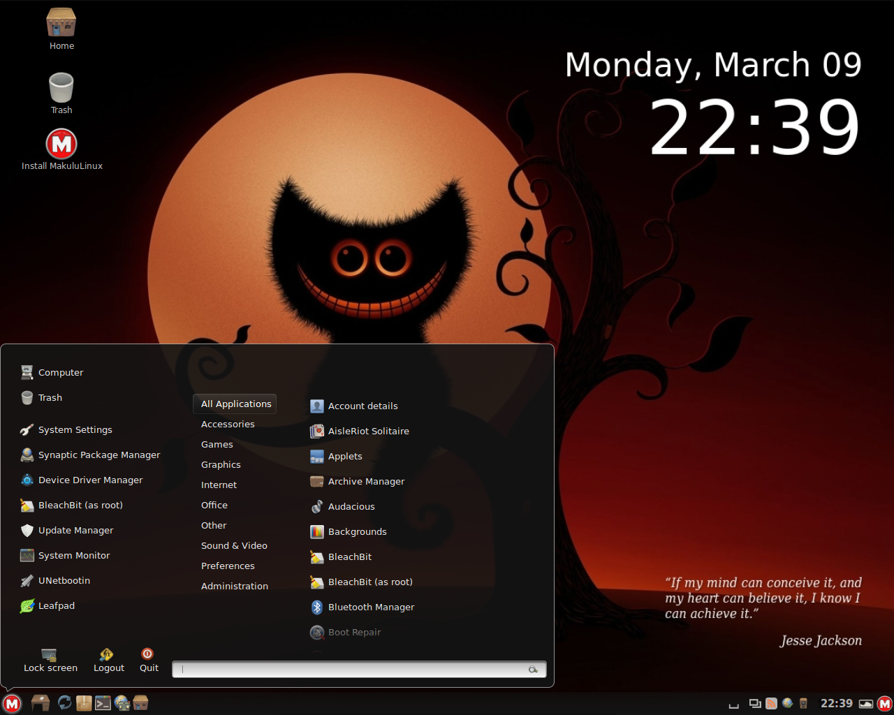Screen dimensions: 894x715
Task: Open the home folder launcher in taskbar
Action: pyautogui.click(x=140, y=703)
